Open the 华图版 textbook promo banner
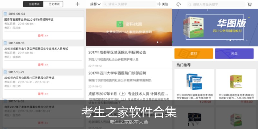Screen dimensions: 258x129 point(215,27)
